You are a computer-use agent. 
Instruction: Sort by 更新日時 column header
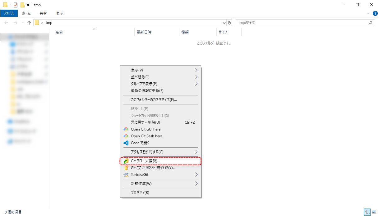[x=157, y=32]
